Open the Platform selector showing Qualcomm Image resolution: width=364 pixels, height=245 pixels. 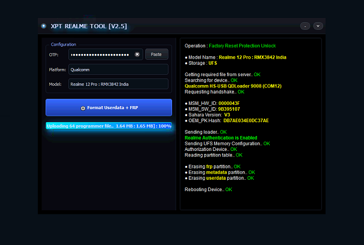118,69
